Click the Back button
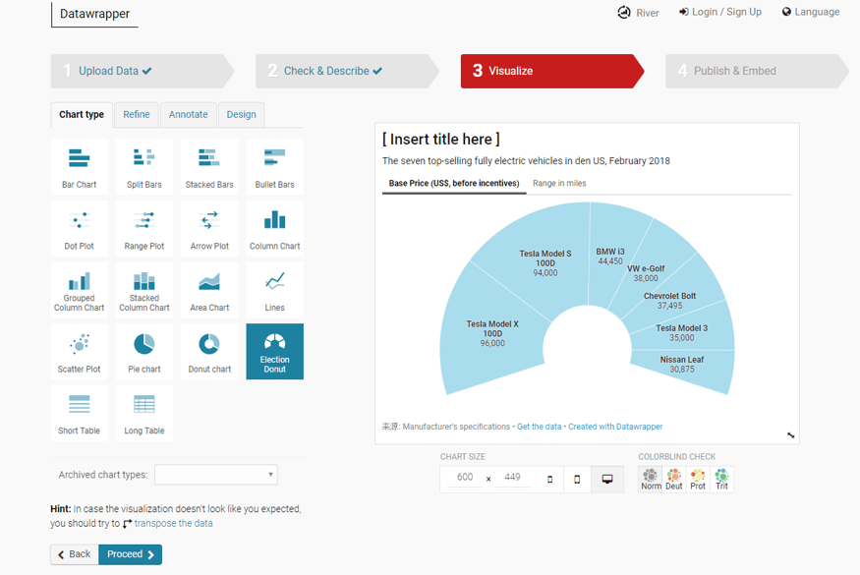Image resolution: width=860 pixels, height=575 pixels. pyautogui.click(x=75, y=554)
